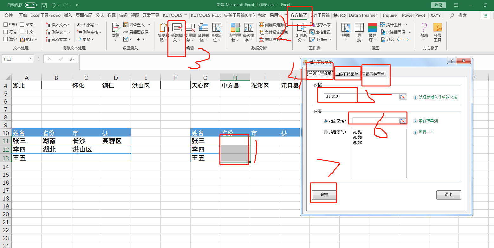Switch to the 开始 ribbon tab

23,15
